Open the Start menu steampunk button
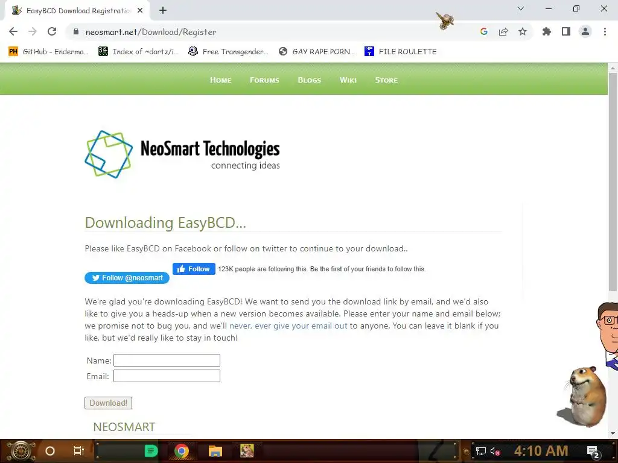 click(x=21, y=451)
